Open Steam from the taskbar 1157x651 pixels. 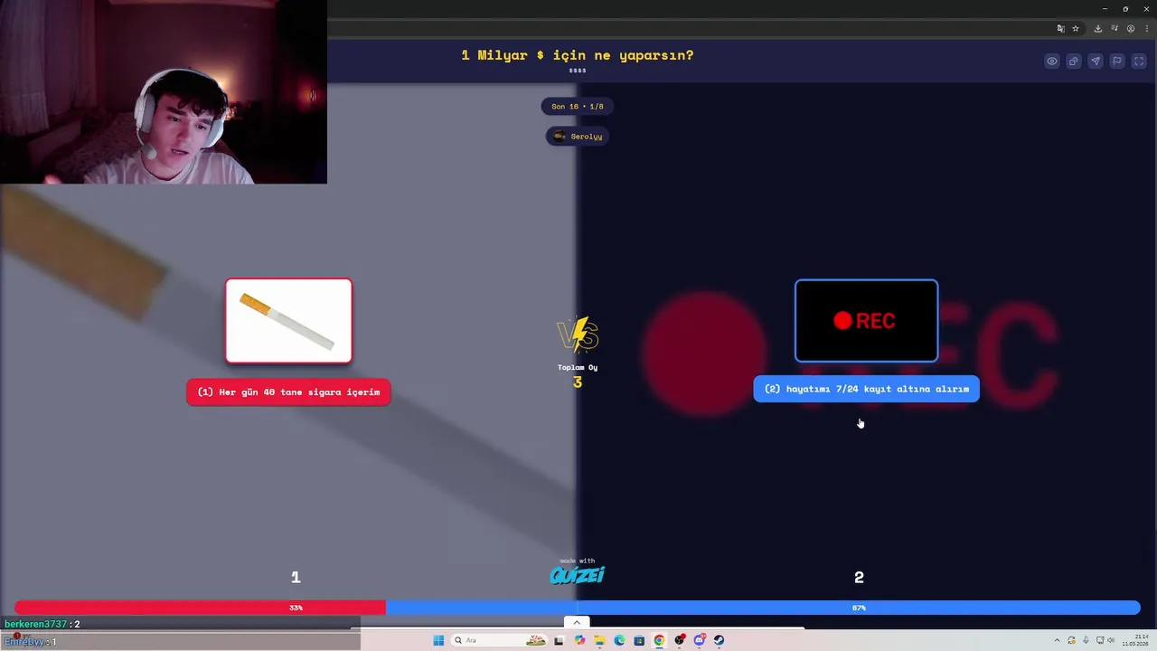coord(719,640)
